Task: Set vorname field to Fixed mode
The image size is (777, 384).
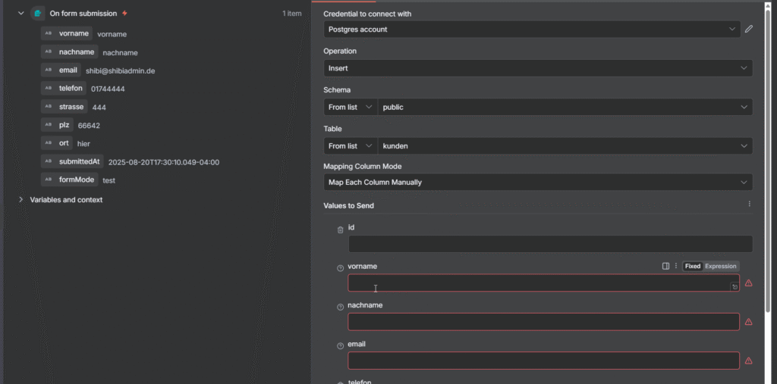Action: (x=692, y=266)
